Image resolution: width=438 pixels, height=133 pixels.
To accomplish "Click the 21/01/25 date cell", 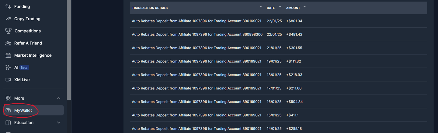I will pos(274,48).
